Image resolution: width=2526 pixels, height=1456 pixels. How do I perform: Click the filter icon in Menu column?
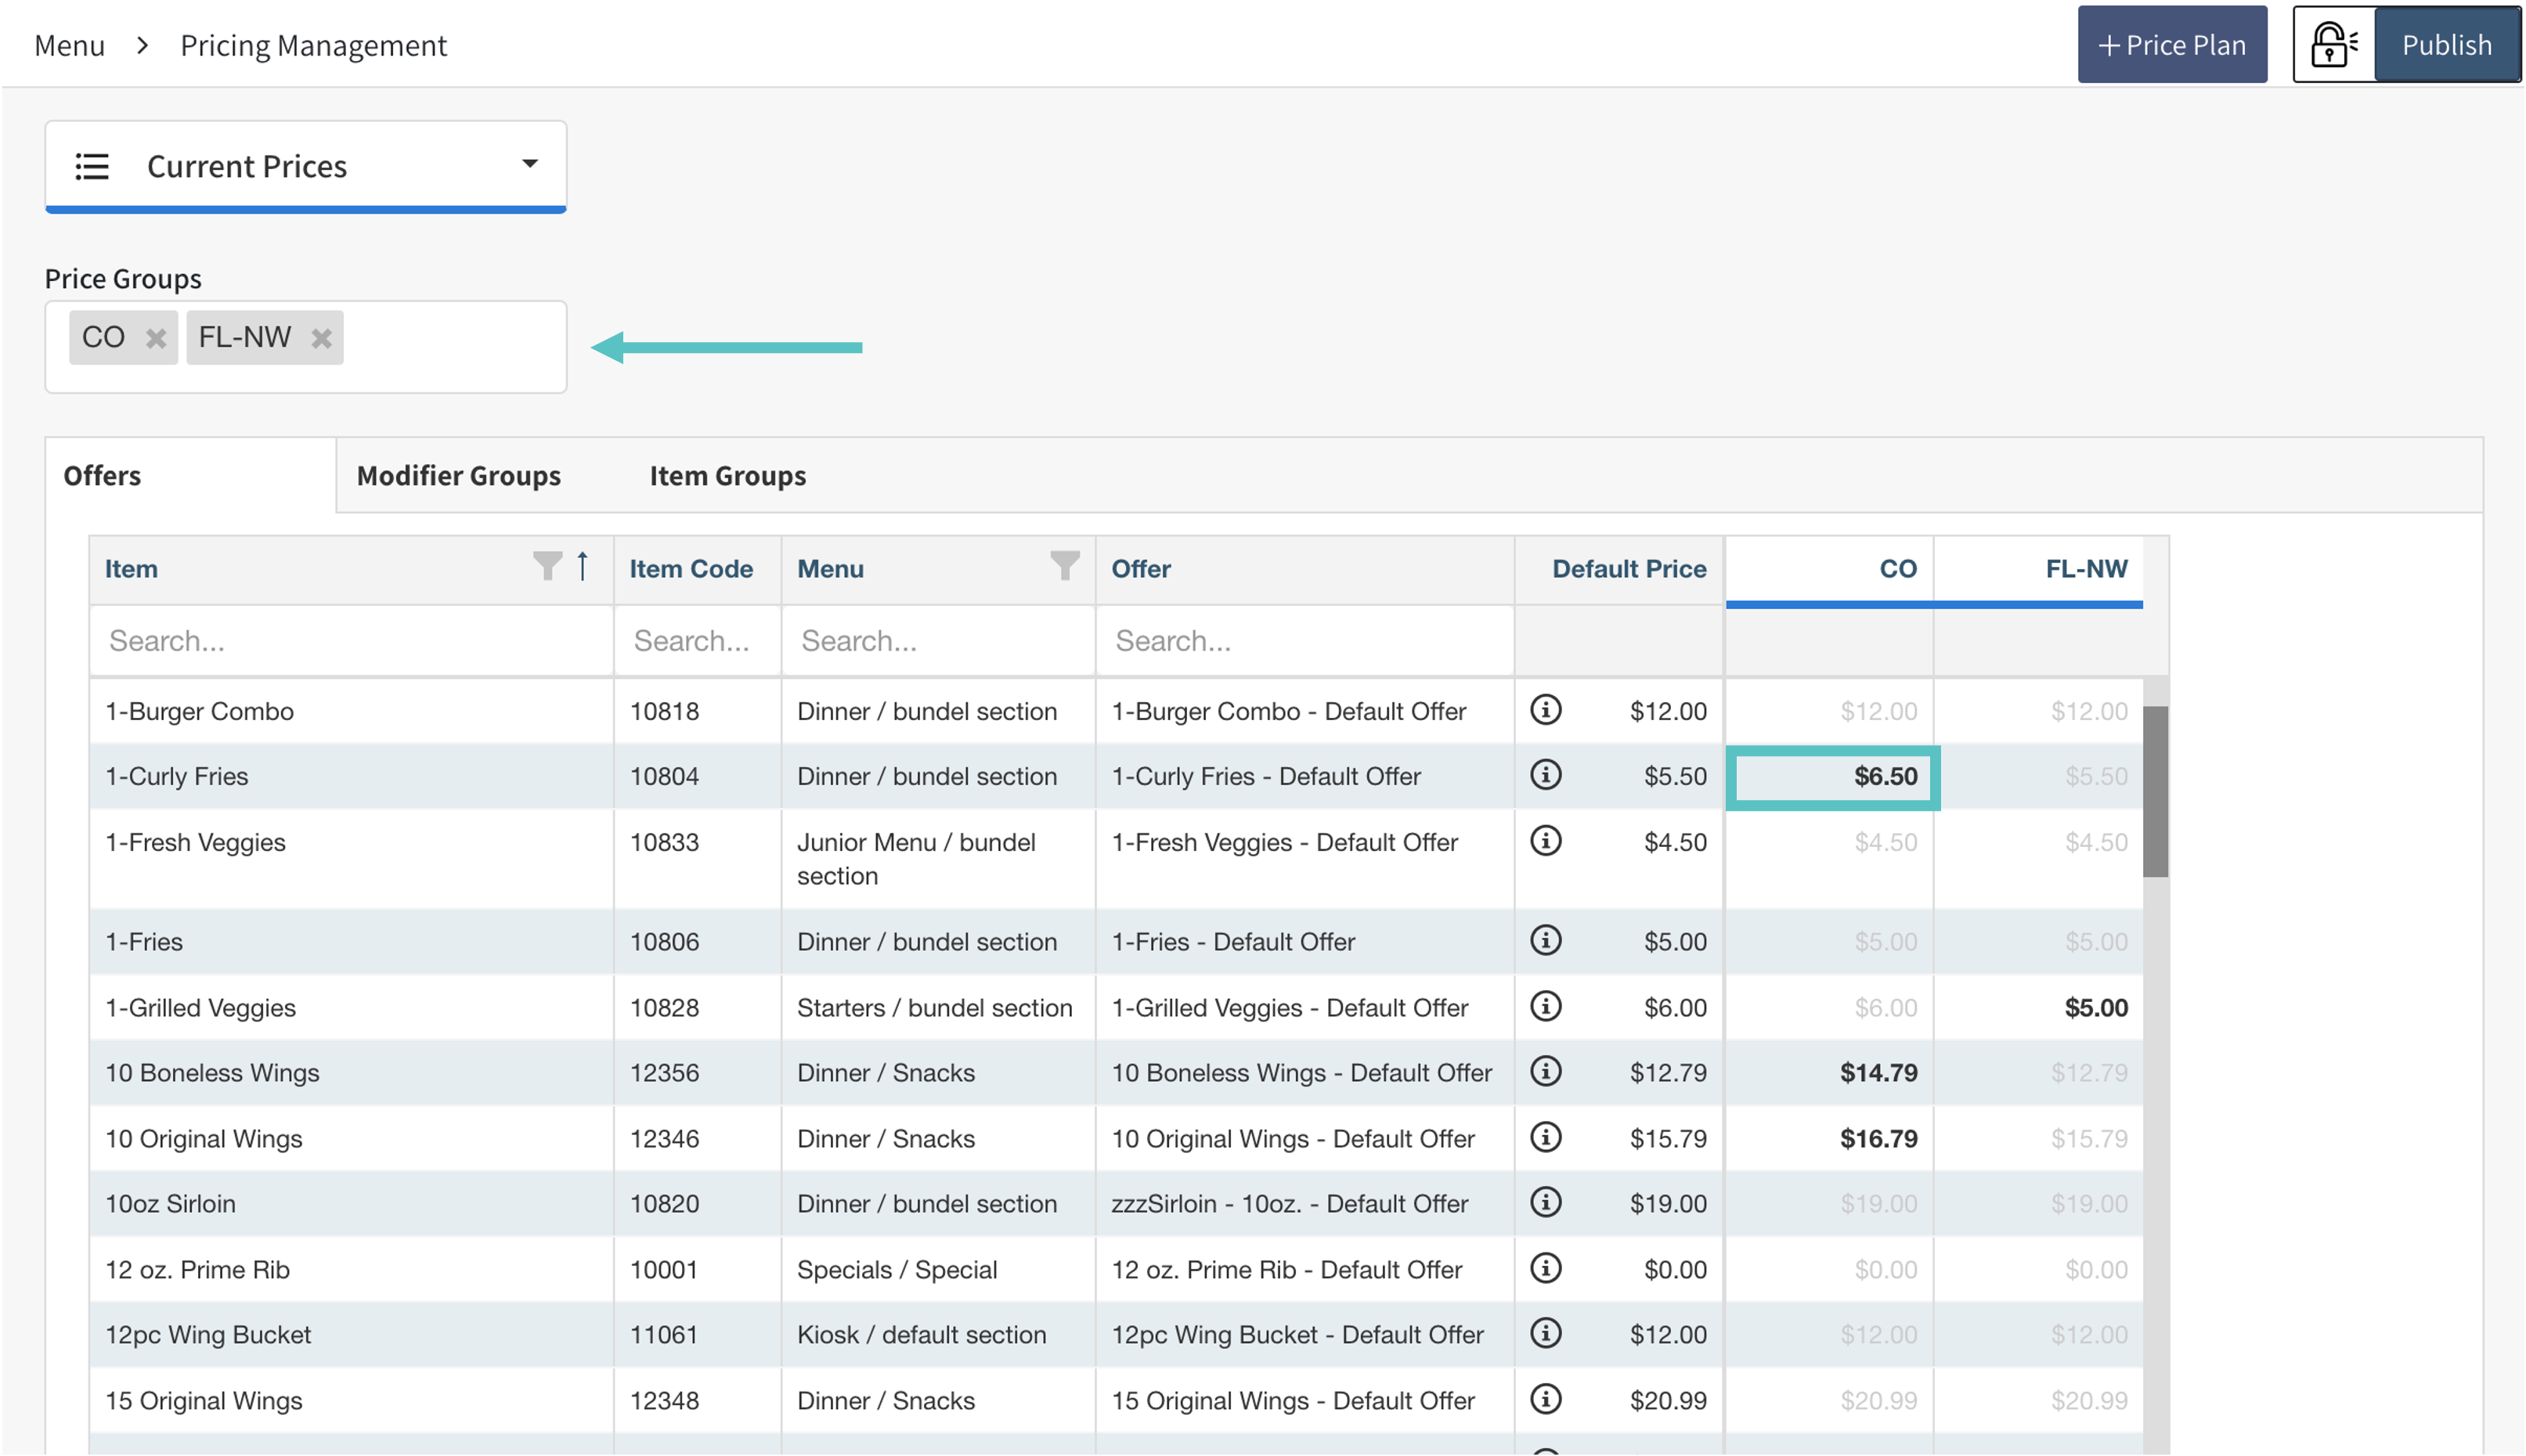[1065, 567]
